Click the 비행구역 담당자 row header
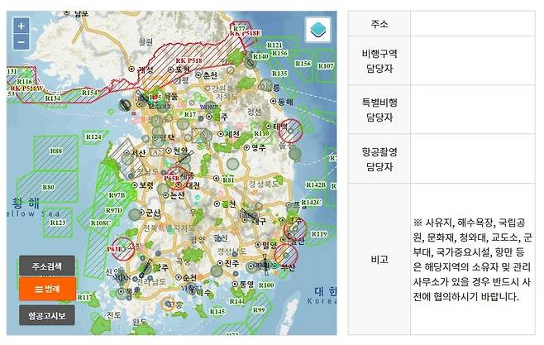 (379, 60)
